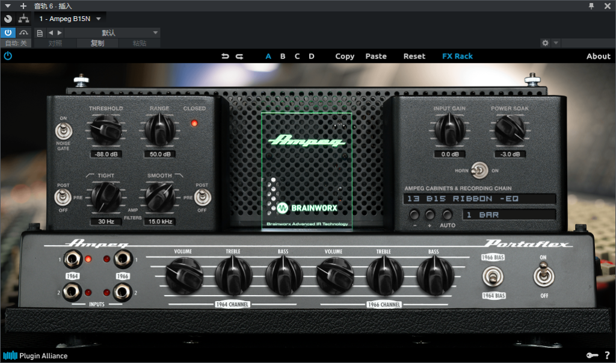Flip the 1966/1964 Bias switch

(493, 276)
